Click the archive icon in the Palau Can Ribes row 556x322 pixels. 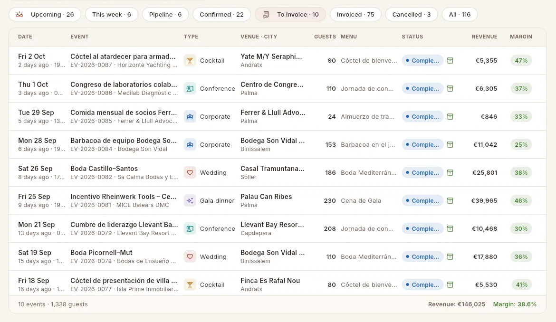coord(450,200)
